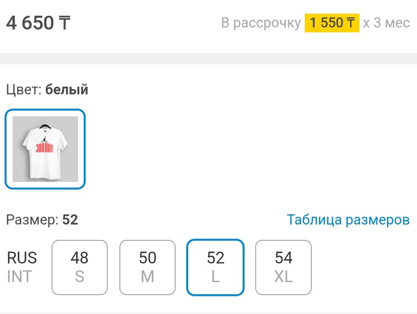The height and width of the screenshot is (314, 417).
Task: Click the tenge symbol beside 4 650
Action: point(64,23)
